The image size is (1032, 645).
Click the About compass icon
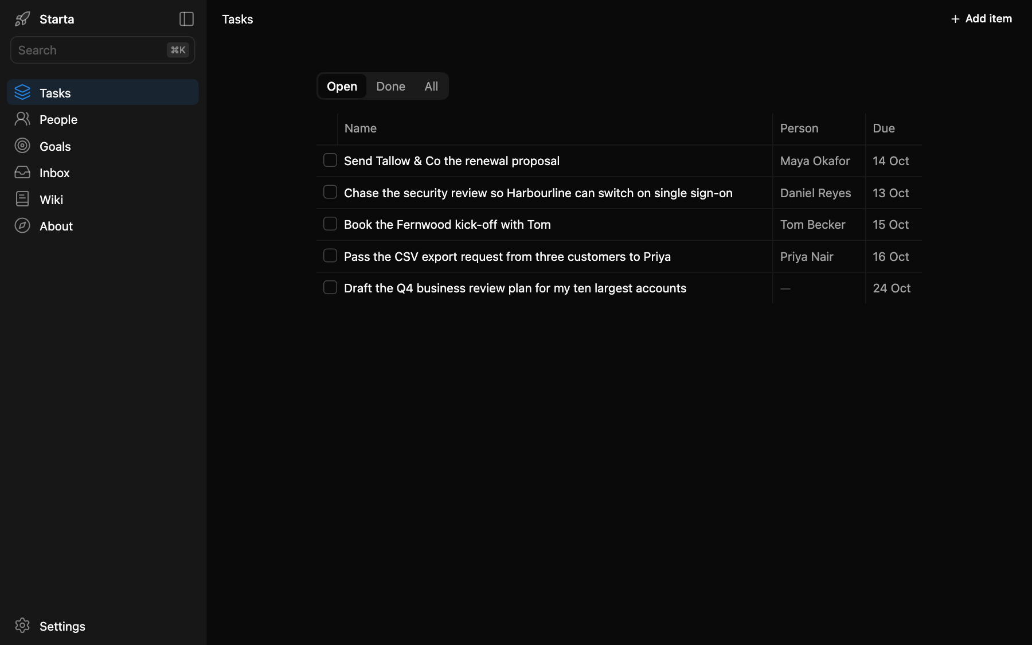(22, 225)
